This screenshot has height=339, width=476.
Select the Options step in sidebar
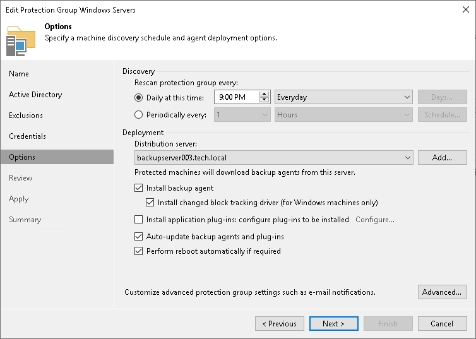click(x=57, y=157)
